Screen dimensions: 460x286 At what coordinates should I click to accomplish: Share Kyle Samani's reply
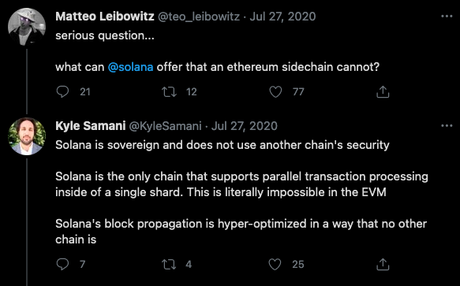tap(383, 264)
